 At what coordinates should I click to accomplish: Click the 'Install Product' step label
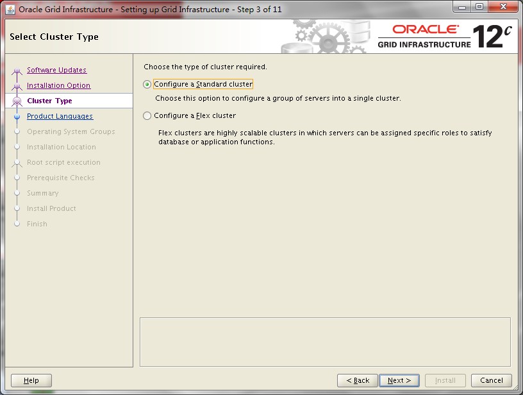[51, 208]
